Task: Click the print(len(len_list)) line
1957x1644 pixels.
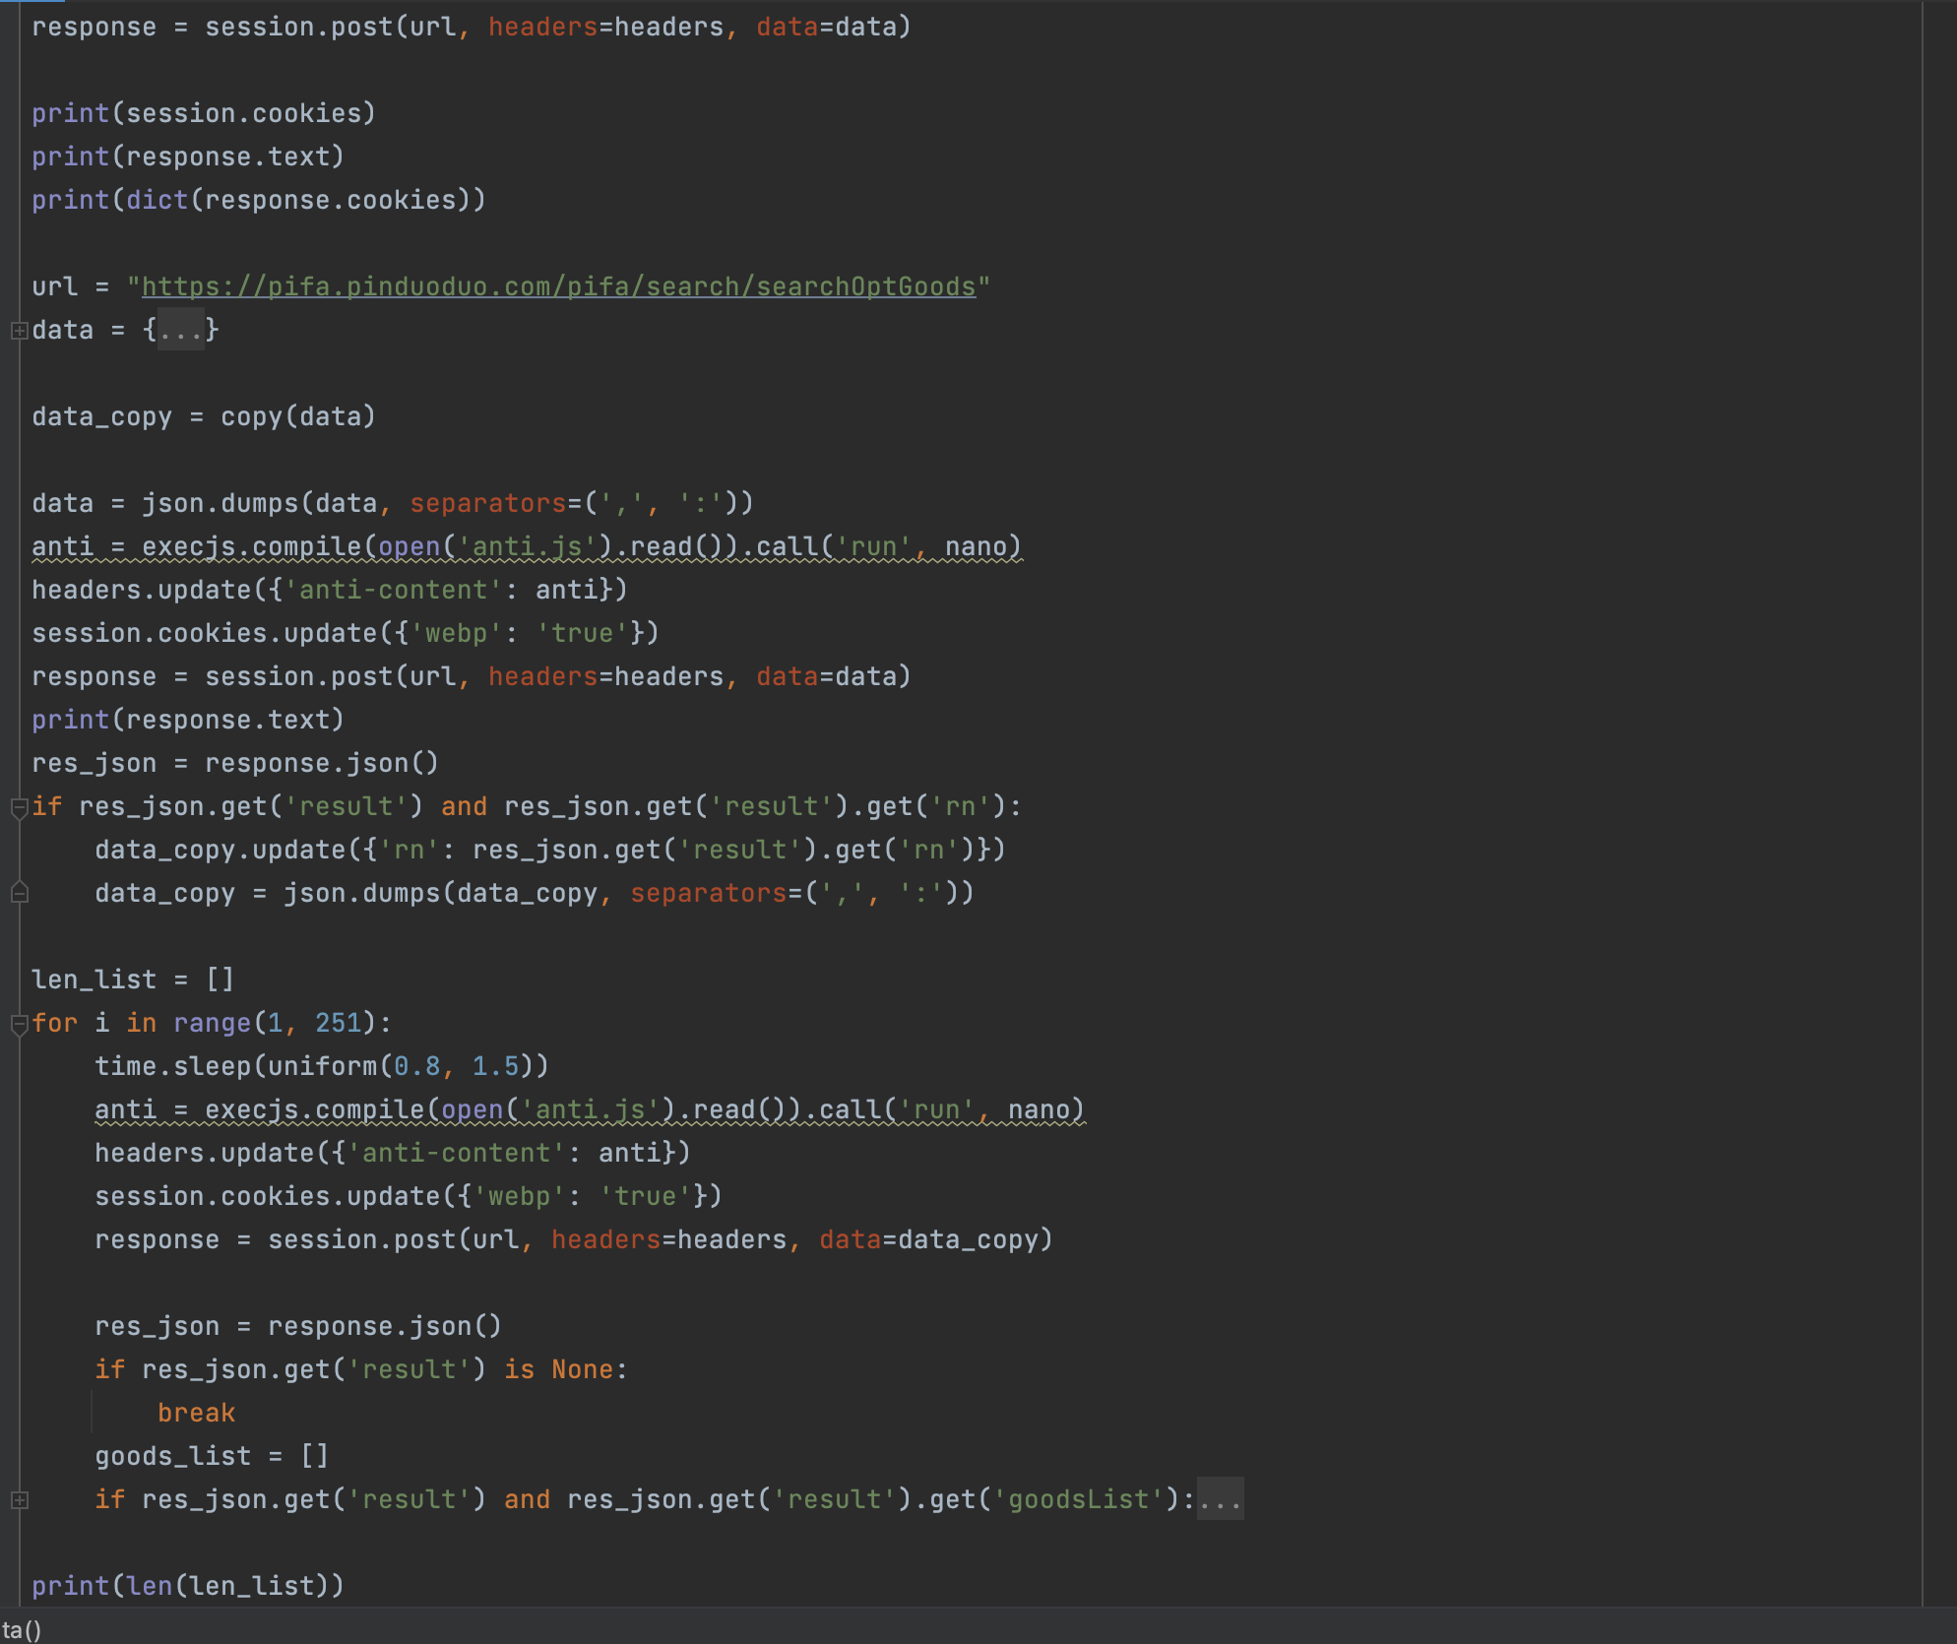Action: 188,1586
